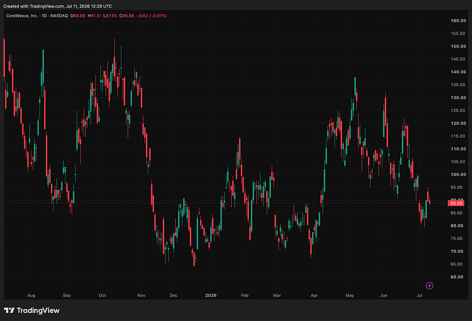
Task: Click the NASDAQ exchange label
Action: pyautogui.click(x=59, y=15)
